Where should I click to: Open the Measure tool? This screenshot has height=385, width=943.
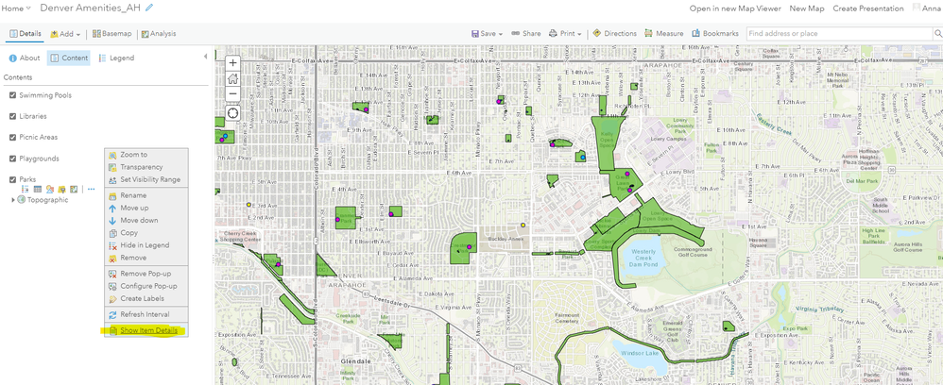point(664,34)
